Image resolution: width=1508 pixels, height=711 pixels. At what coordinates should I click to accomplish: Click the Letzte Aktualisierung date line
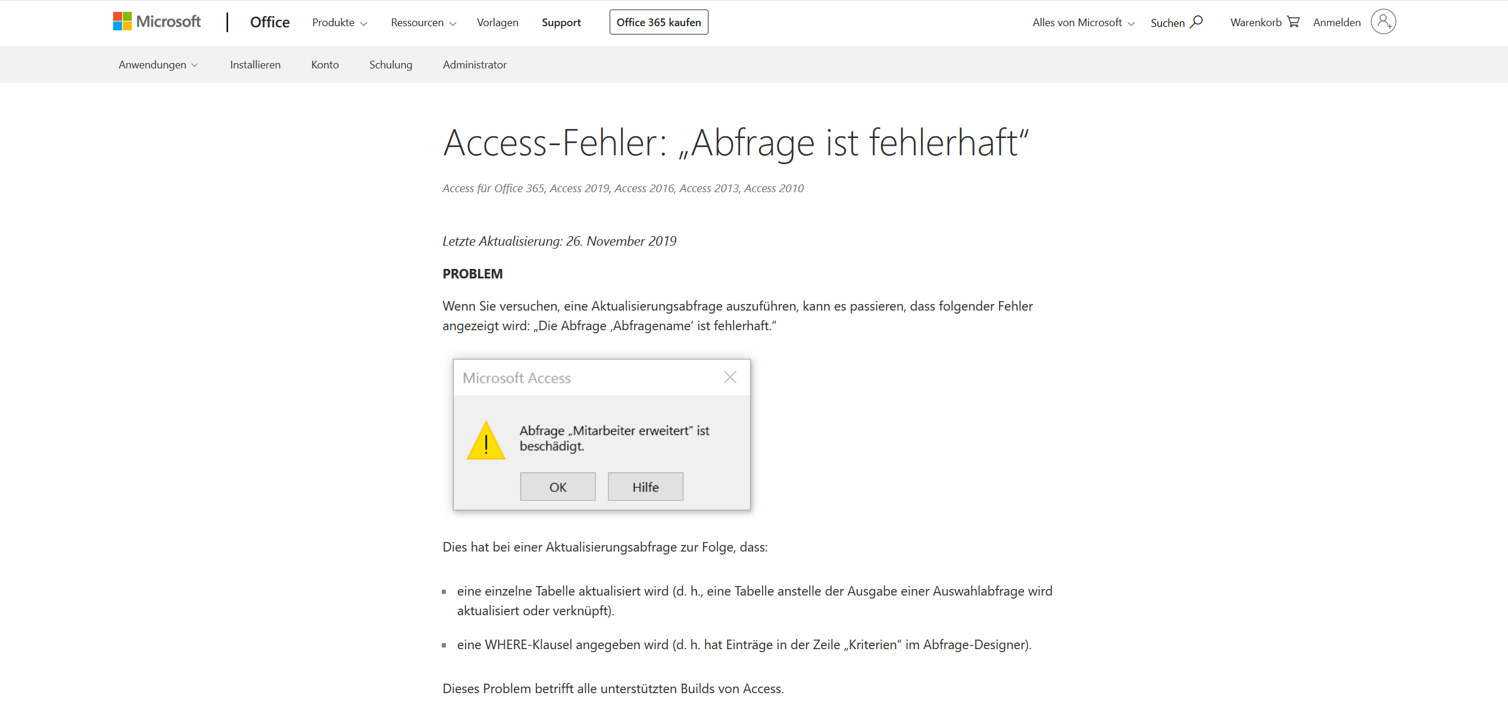tap(560, 241)
